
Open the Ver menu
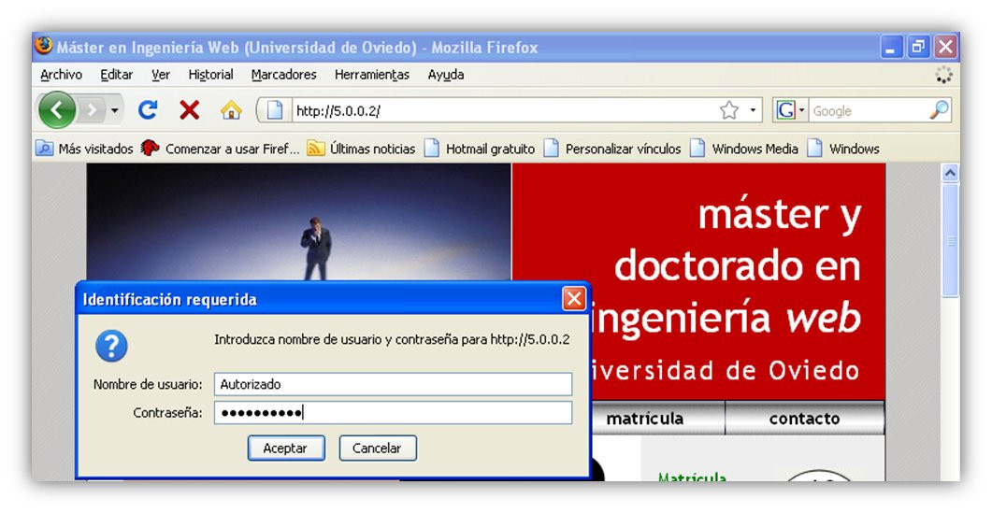pos(161,75)
